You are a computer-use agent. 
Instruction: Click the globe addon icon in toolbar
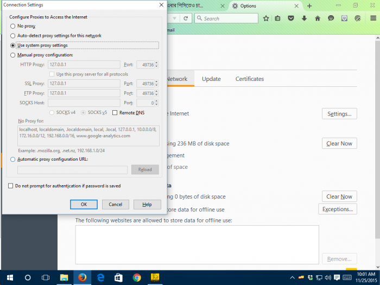[357, 18]
